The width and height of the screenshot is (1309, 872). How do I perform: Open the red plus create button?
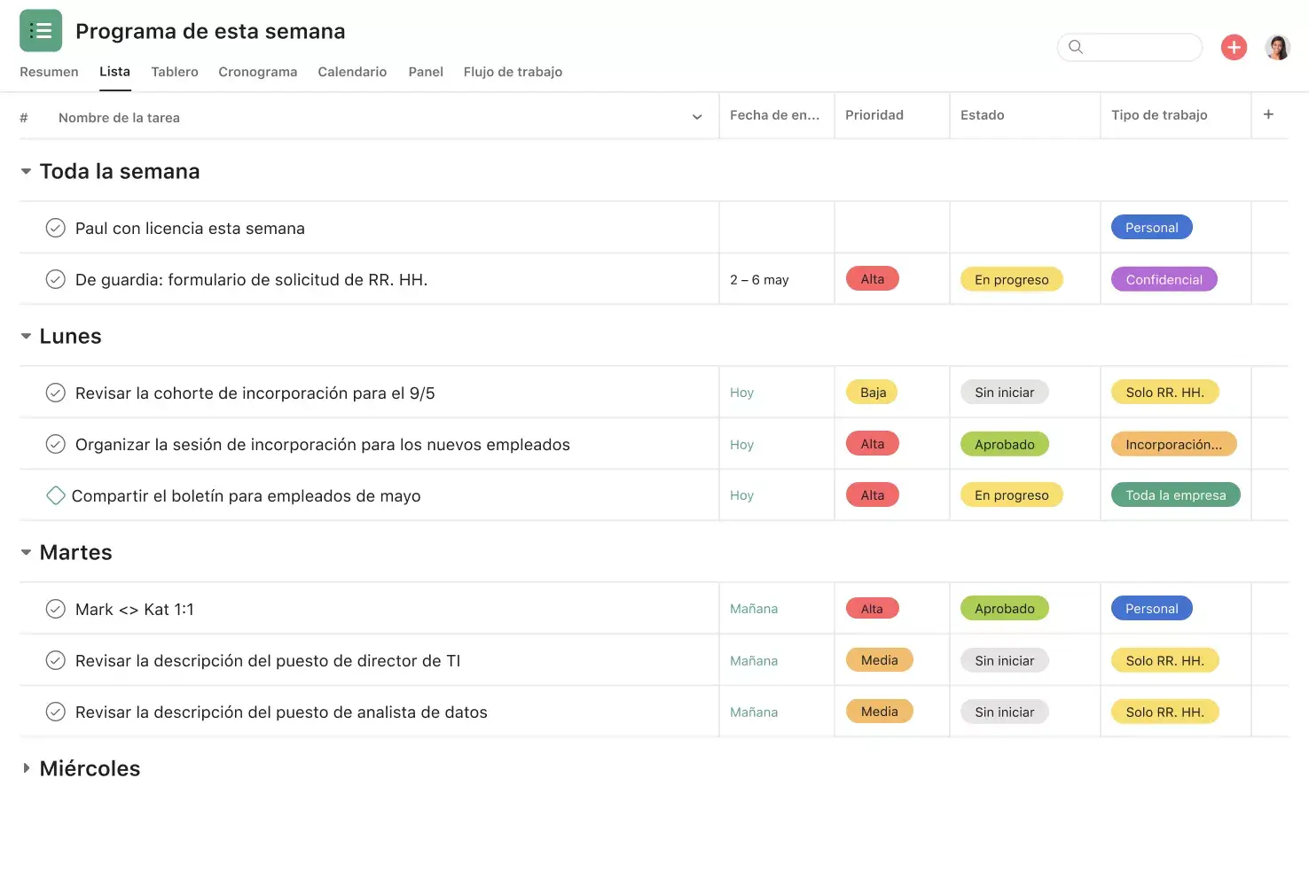click(x=1234, y=47)
